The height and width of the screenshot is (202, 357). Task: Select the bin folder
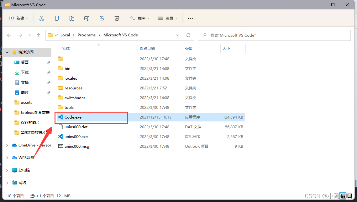150,69
